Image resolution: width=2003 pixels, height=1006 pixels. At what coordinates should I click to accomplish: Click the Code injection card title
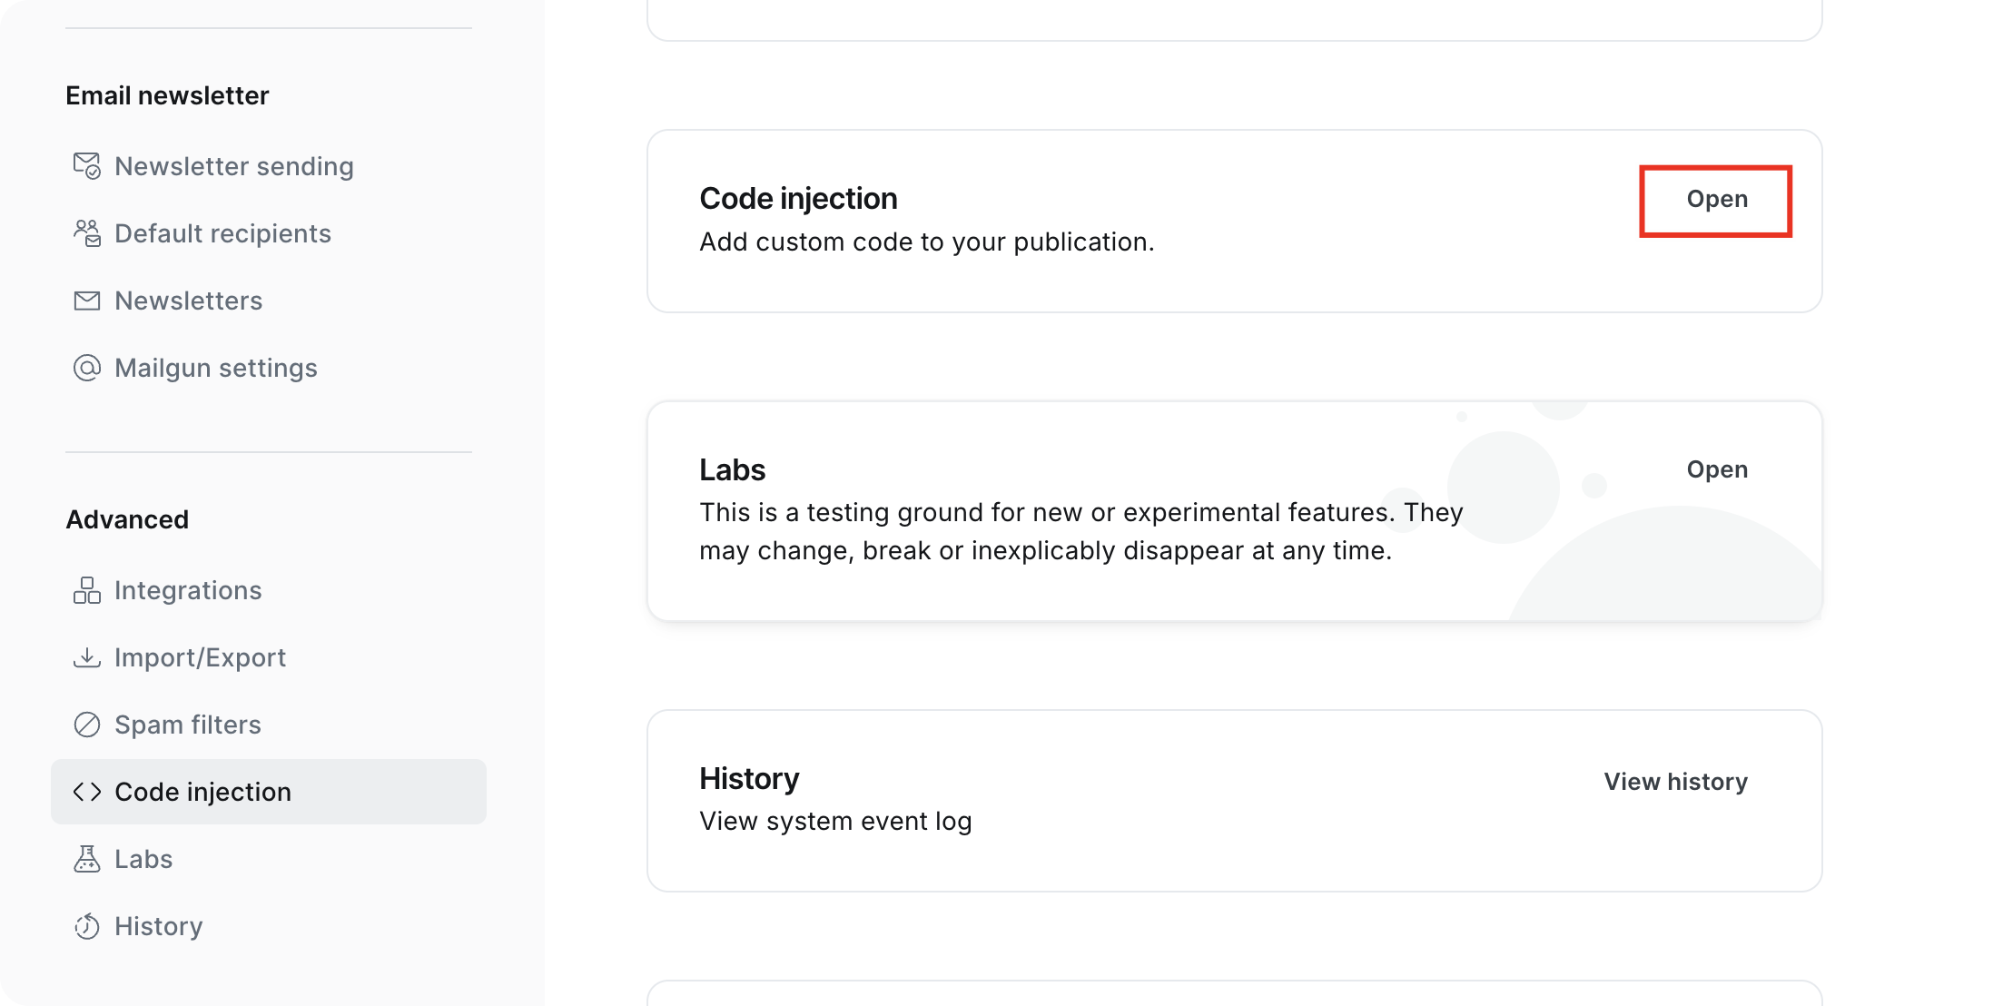point(798,199)
